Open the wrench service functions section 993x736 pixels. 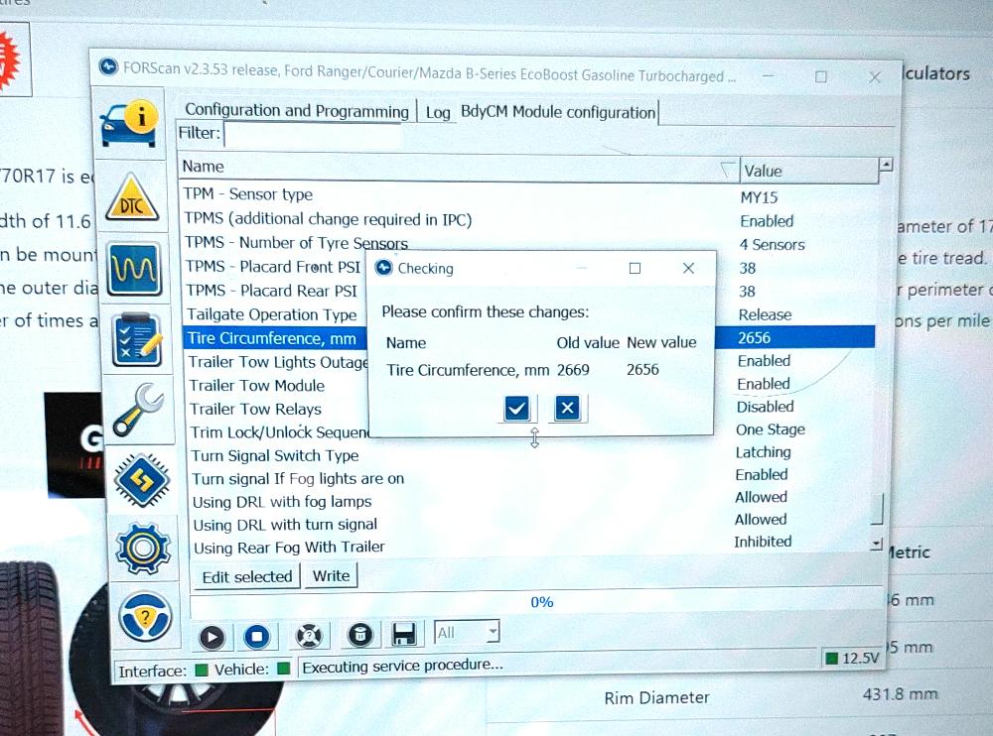[137, 408]
